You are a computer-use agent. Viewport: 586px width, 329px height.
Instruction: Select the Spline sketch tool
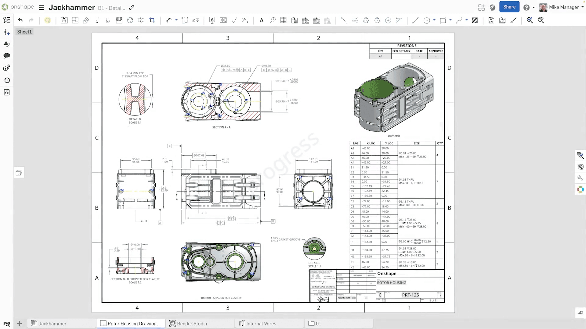pos(459,20)
